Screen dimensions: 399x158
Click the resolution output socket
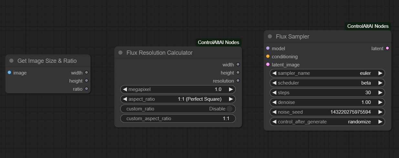(238, 81)
